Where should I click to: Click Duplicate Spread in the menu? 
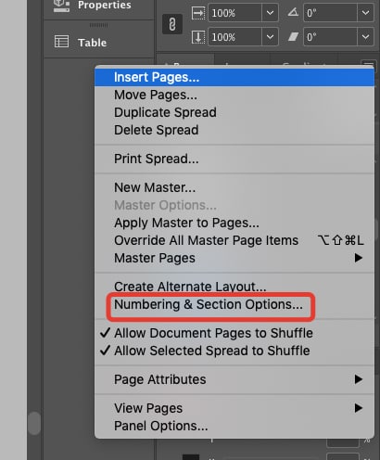coord(234,112)
